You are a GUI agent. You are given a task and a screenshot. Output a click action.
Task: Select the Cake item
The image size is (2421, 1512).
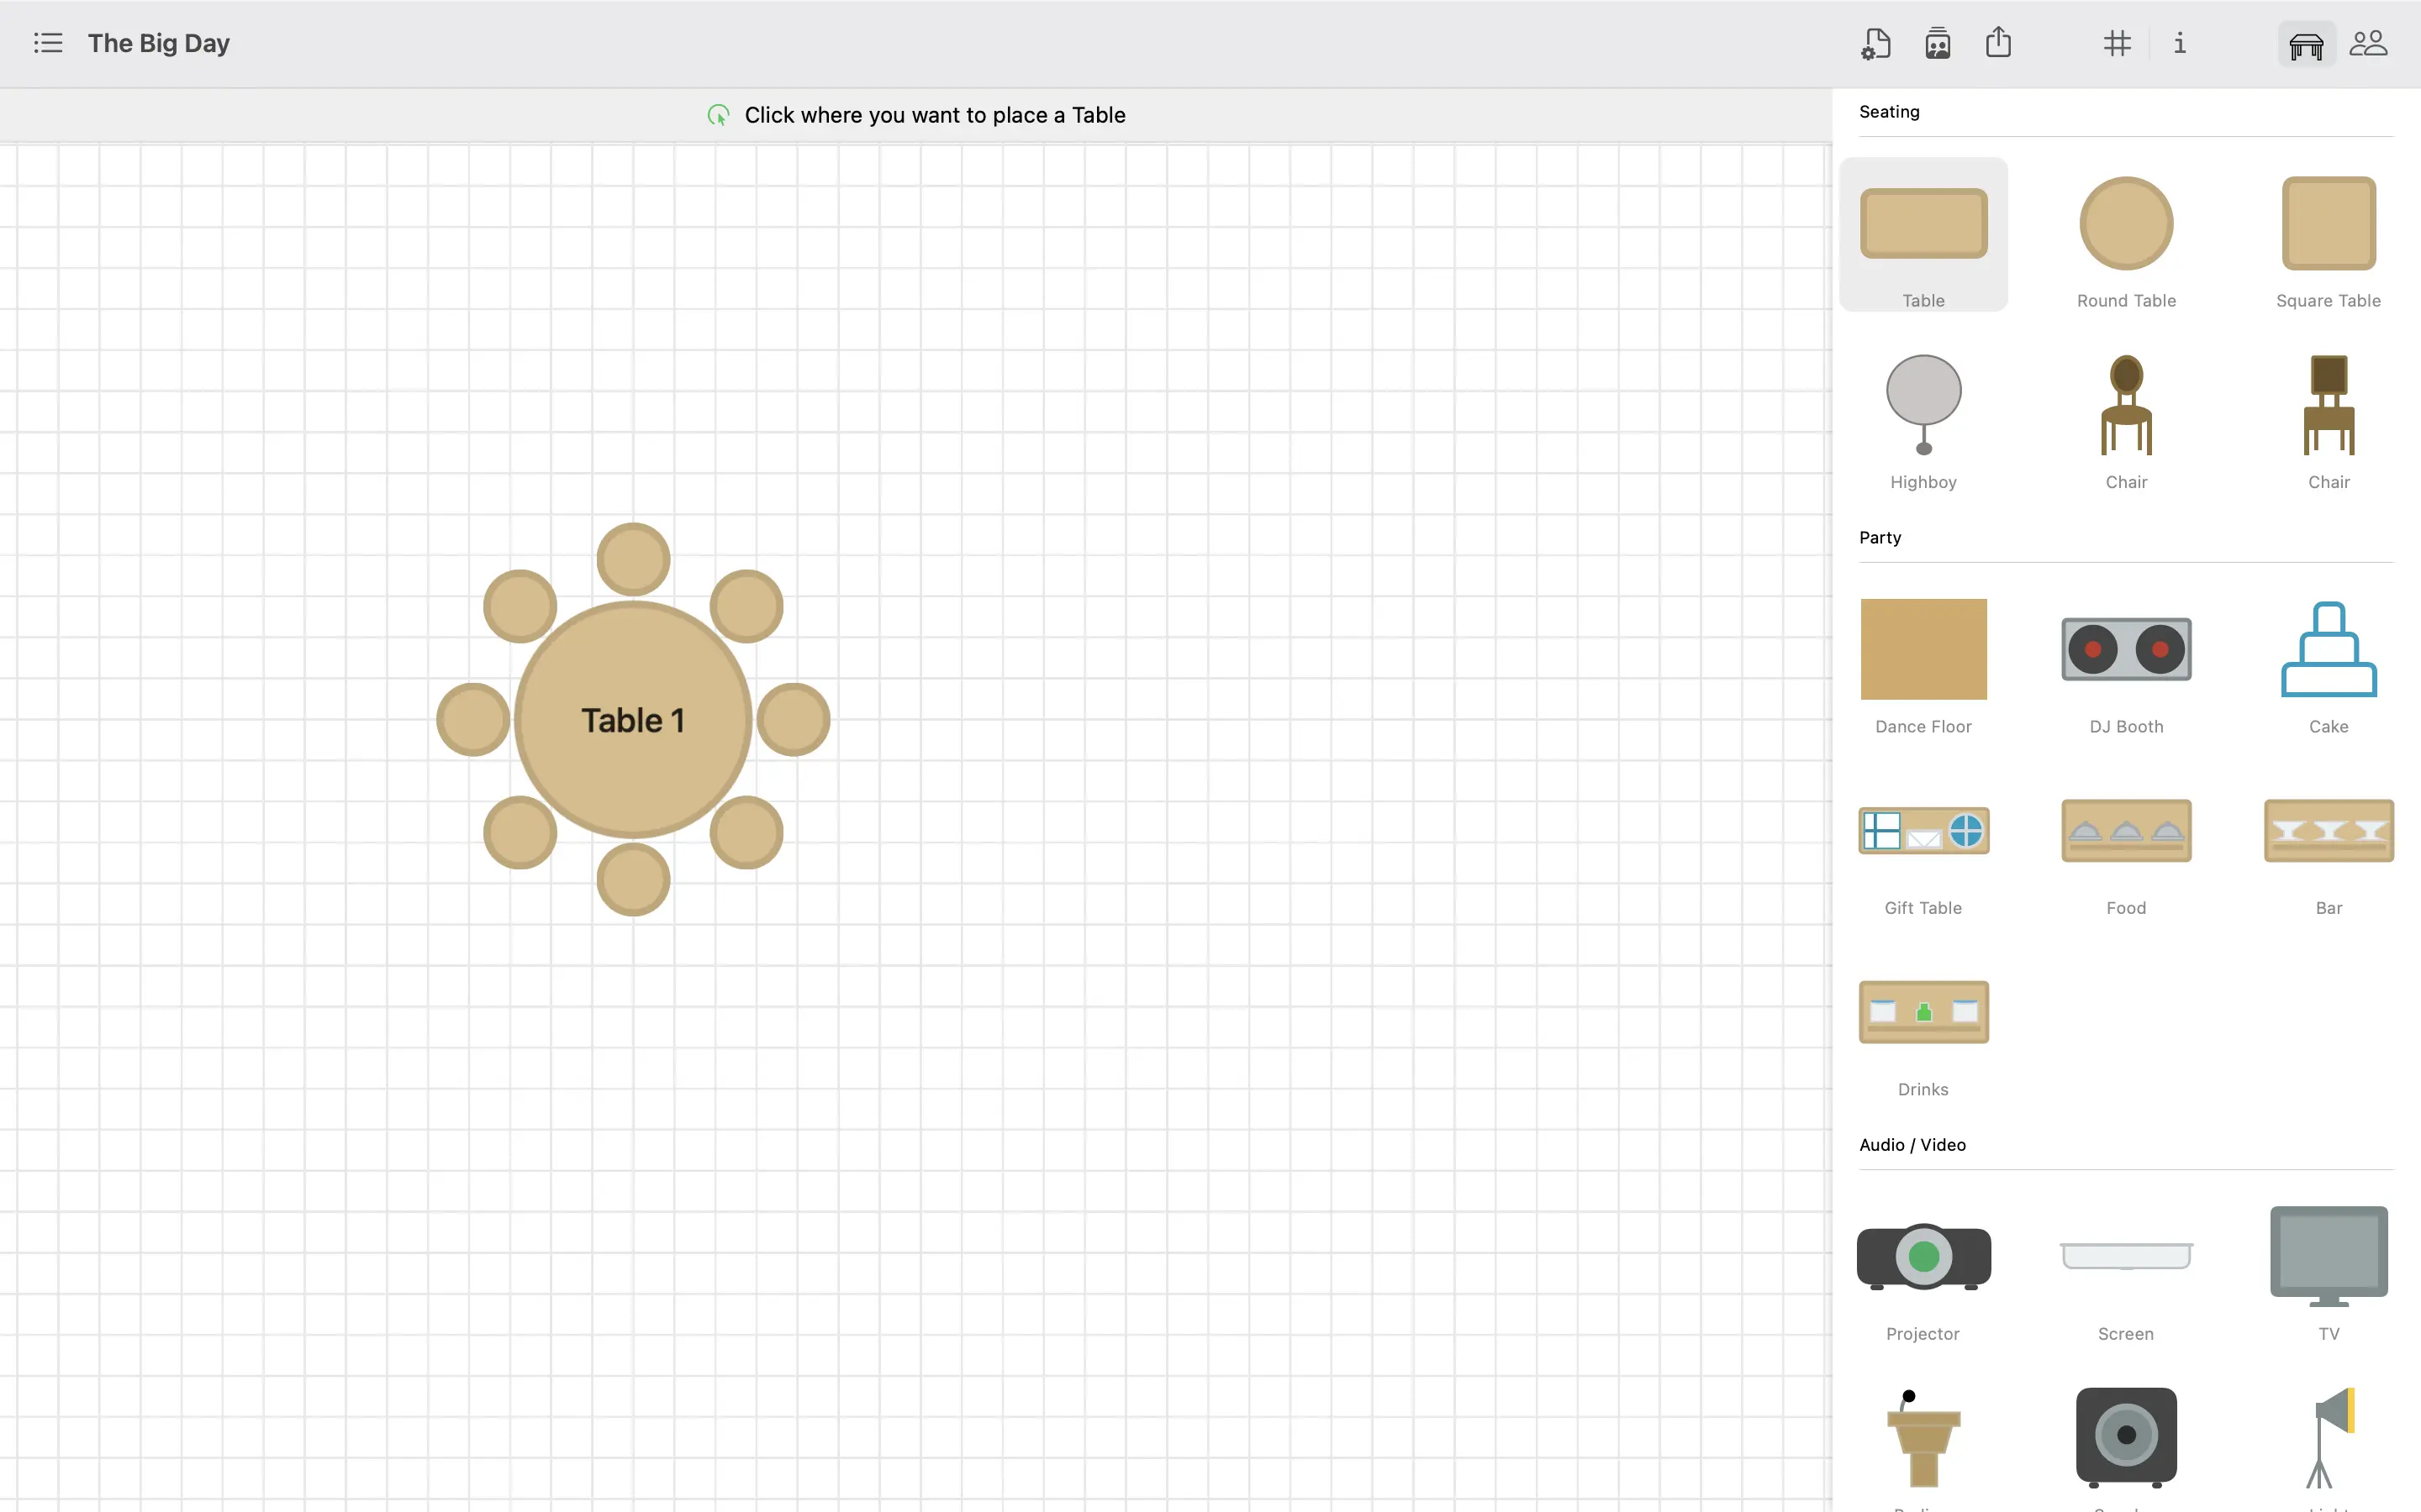(2328, 650)
